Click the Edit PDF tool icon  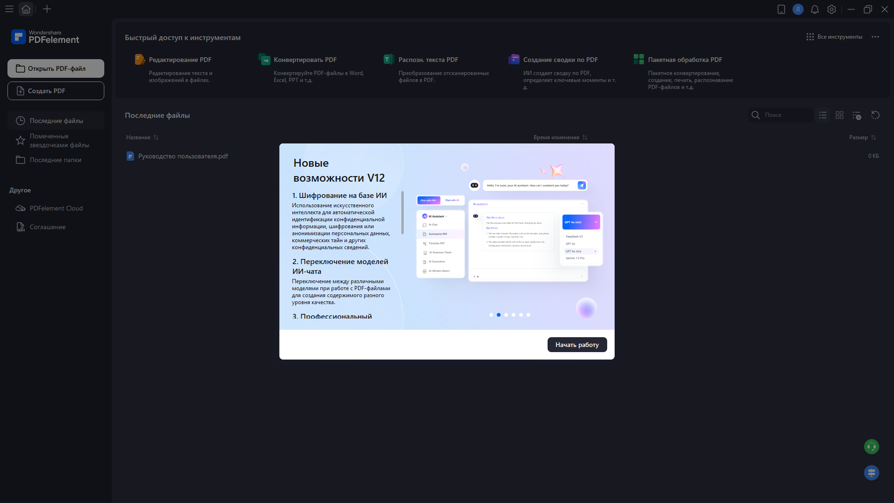pos(140,60)
